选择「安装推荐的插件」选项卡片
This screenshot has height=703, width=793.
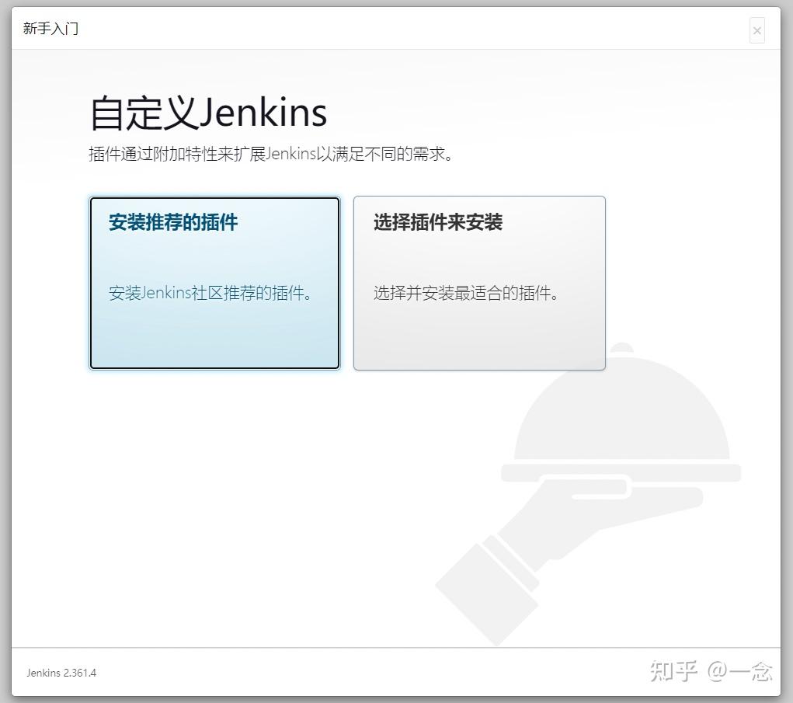[214, 282]
